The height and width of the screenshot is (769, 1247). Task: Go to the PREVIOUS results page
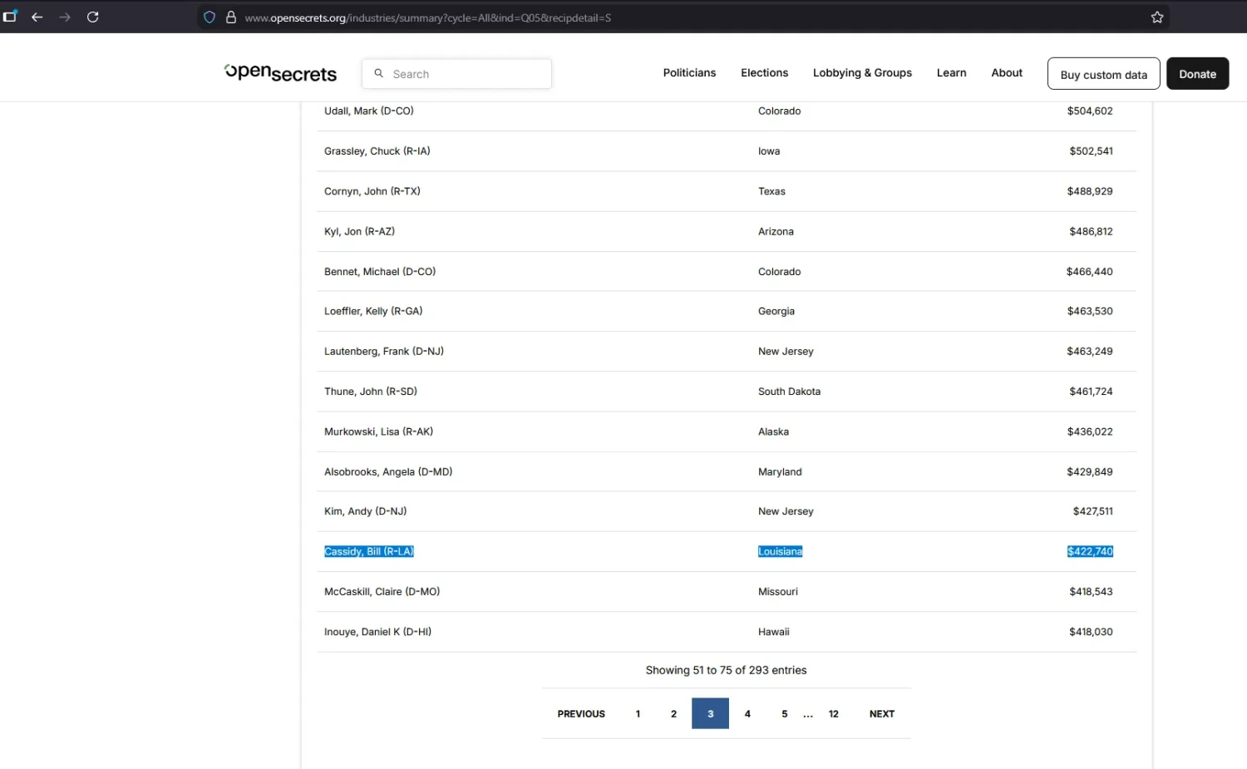tap(581, 714)
